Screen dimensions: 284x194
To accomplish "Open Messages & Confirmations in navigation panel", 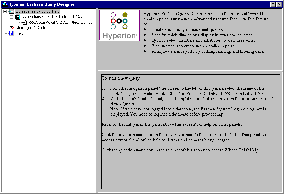I will pyautogui.click(x=37, y=28).
